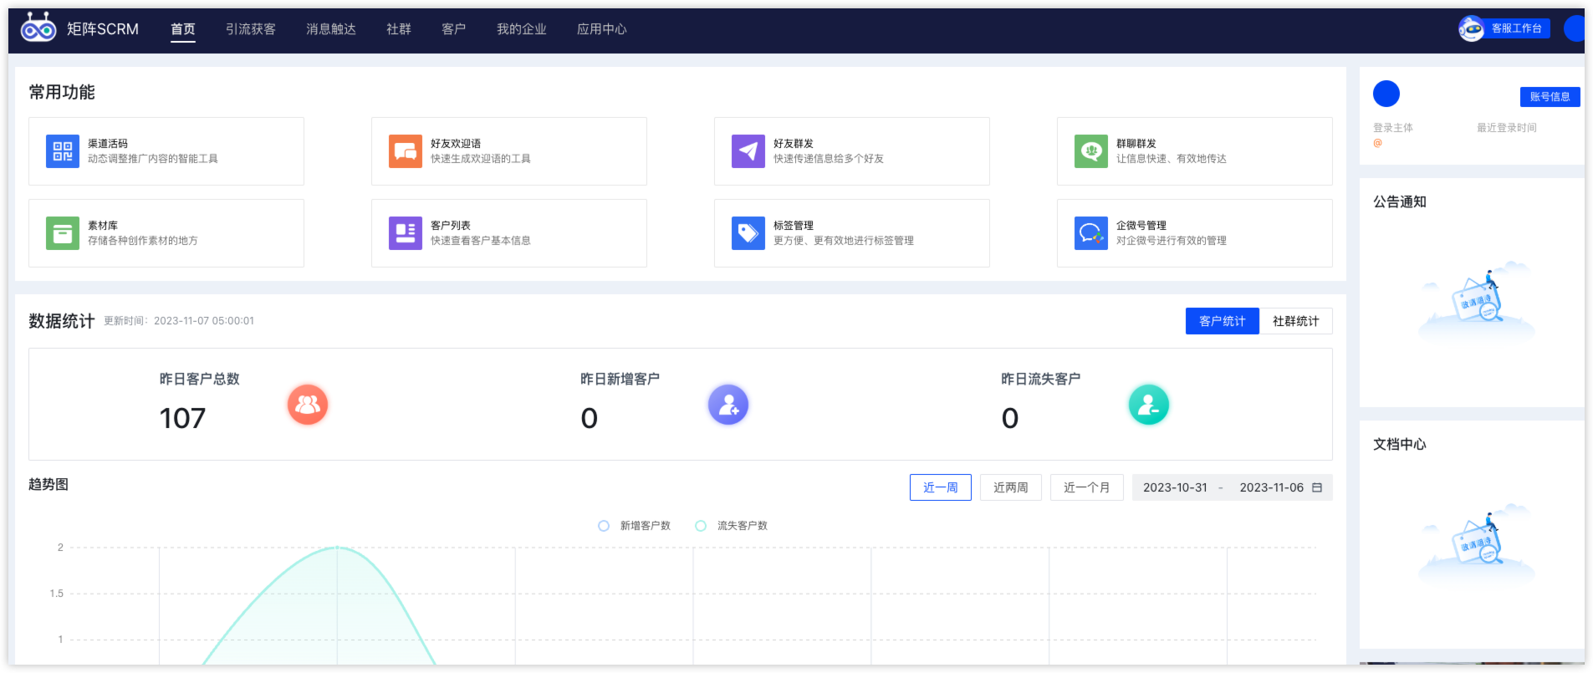Click the trend chart curve peak
Viewport: 1593px width, 673px height.
[x=337, y=548]
